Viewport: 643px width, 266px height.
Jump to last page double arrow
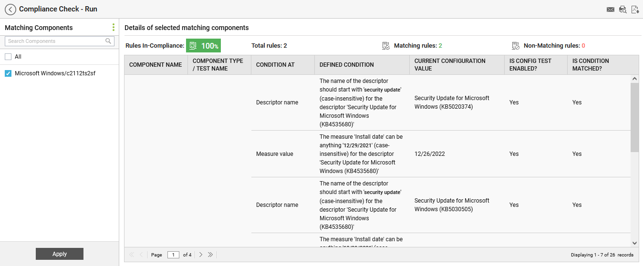[x=210, y=255]
